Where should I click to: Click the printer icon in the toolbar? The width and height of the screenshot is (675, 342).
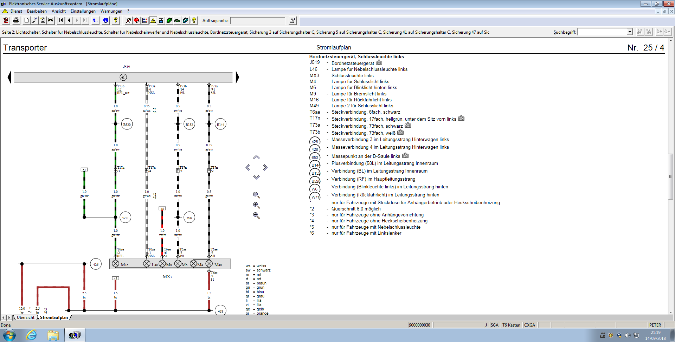[x=16, y=20]
